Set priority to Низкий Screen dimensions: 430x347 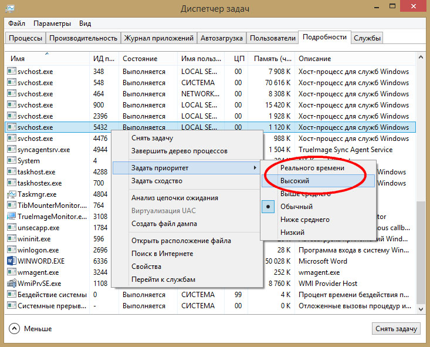(318, 233)
